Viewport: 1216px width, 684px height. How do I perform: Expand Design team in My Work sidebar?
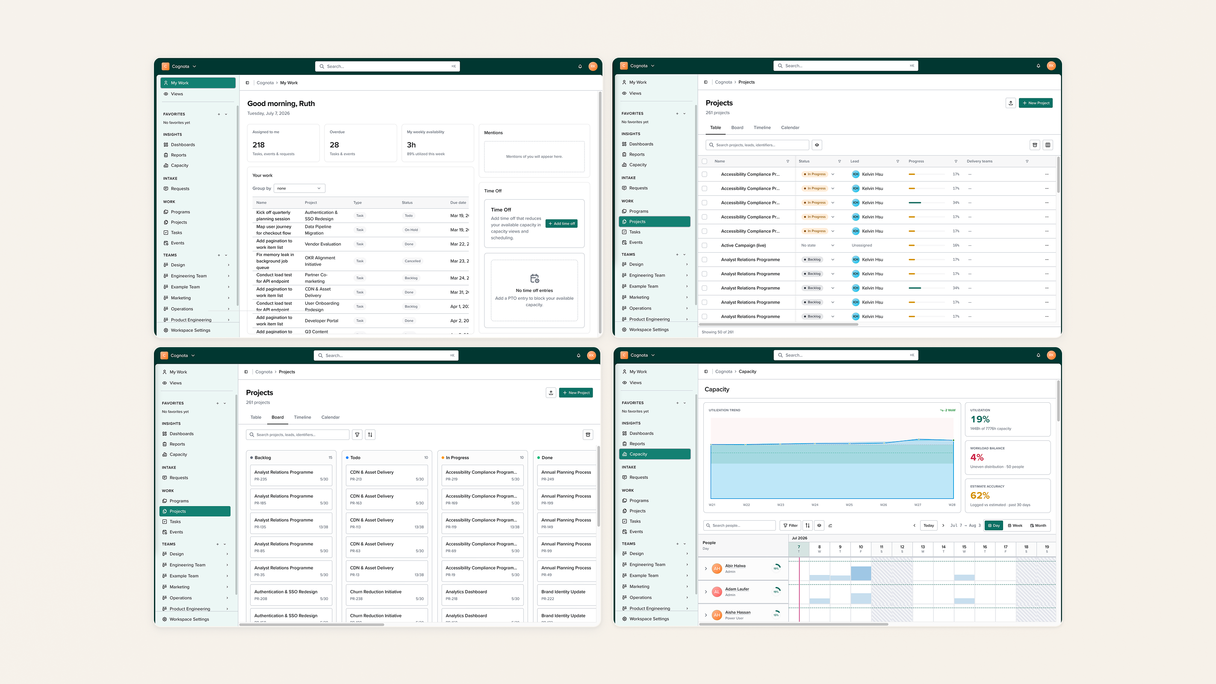[x=228, y=265]
